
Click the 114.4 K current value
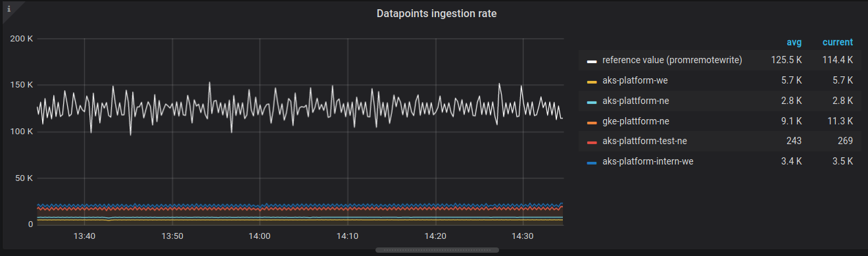(838, 60)
